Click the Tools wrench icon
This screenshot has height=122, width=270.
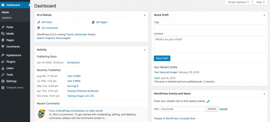point(3,75)
